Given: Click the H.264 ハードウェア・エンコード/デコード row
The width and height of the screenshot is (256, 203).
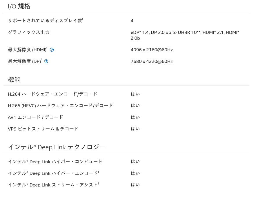Looking at the screenshot, I should pyautogui.click(x=126, y=94).
